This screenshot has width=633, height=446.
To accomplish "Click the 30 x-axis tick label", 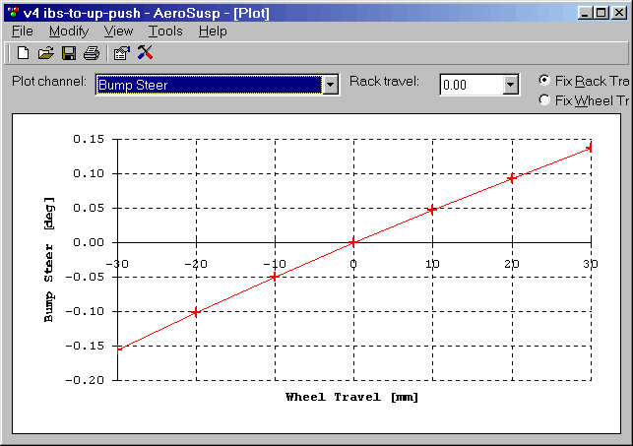I will click(x=591, y=264).
